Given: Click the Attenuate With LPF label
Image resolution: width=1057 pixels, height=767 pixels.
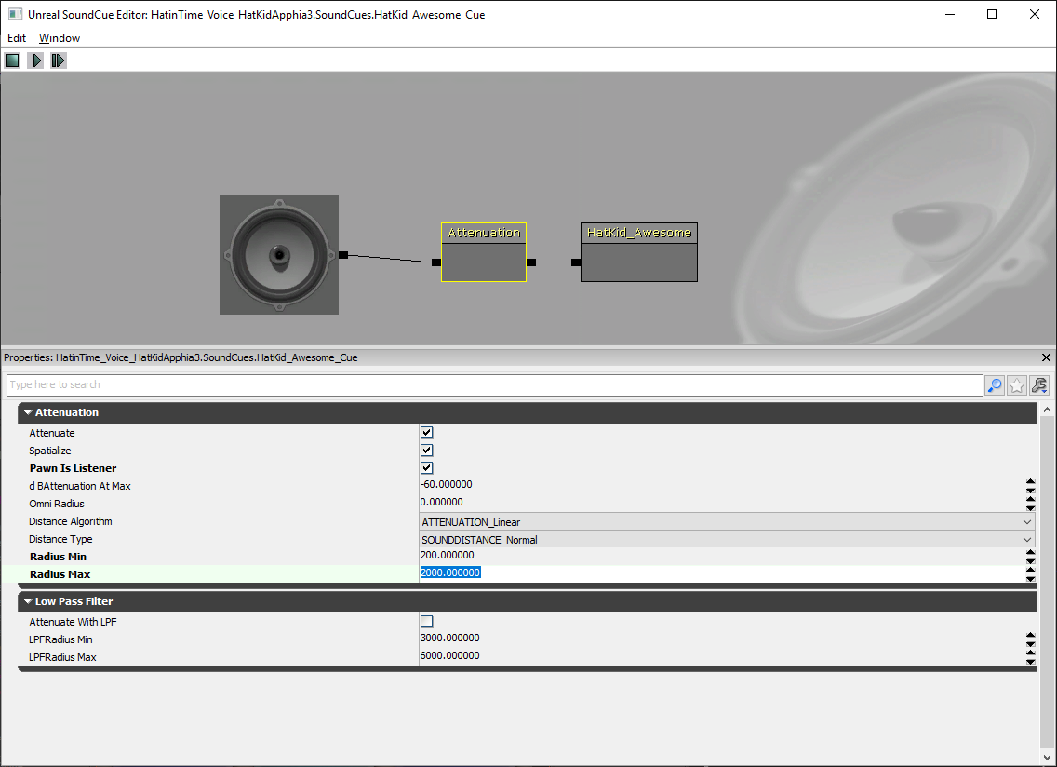Looking at the screenshot, I should pyautogui.click(x=73, y=622).
